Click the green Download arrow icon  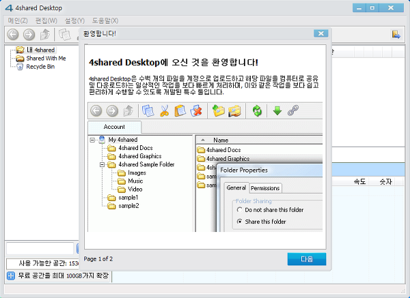click(277, 110)
